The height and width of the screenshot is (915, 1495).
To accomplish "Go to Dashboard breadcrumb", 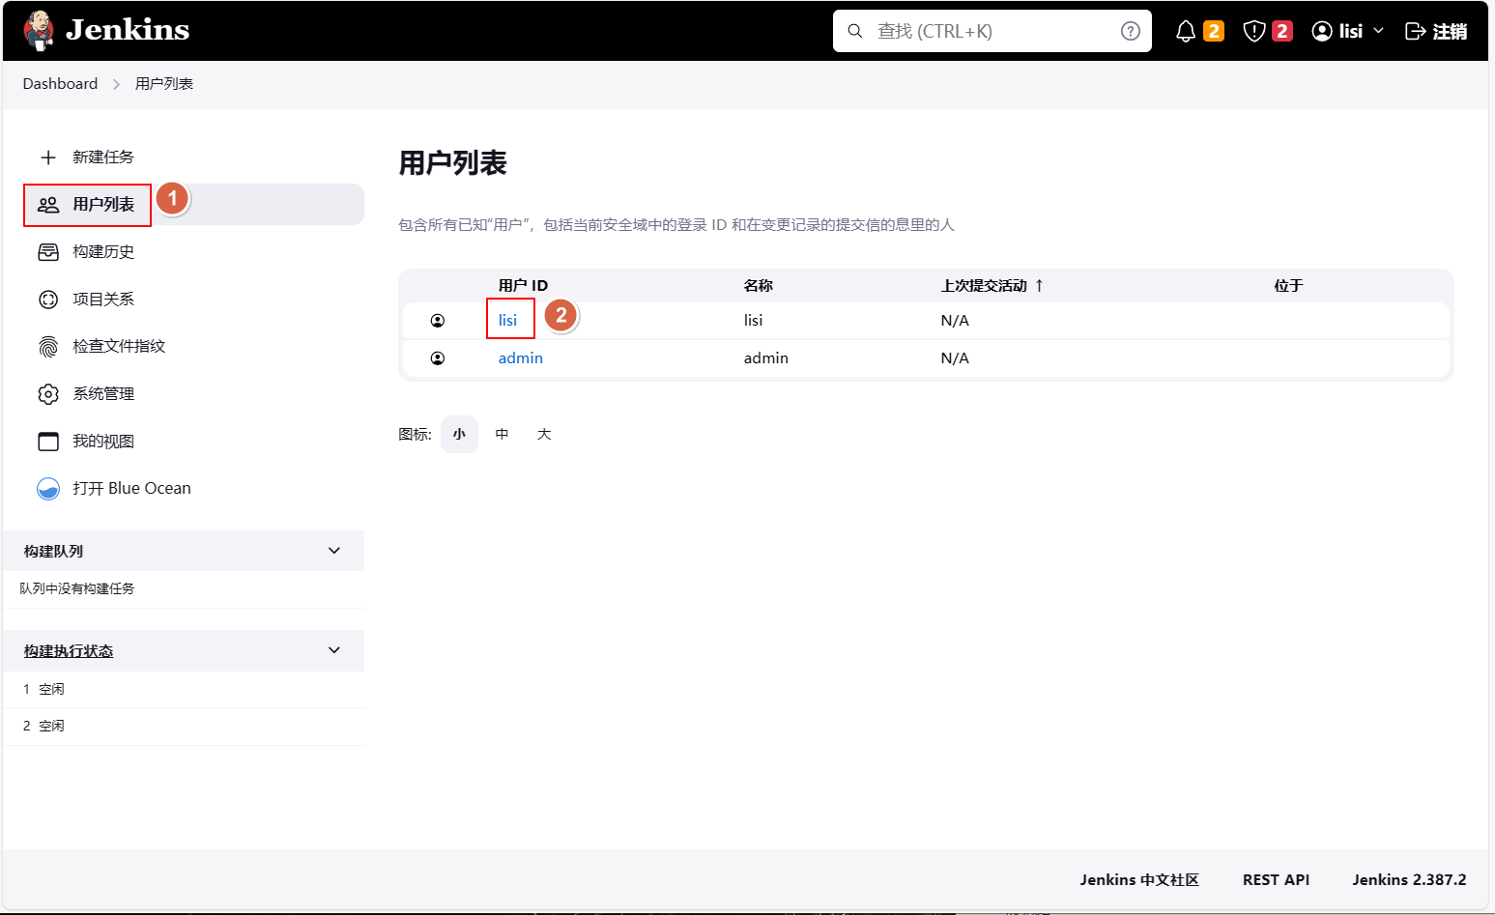I will [60, 84].
